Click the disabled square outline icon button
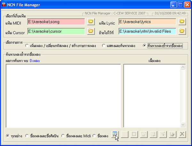Image resolution: width=192 pixels, height=146 pixels. point(134,134)
